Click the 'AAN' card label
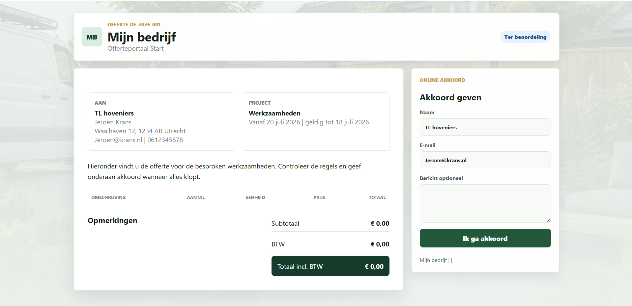 tap(100, 103)
